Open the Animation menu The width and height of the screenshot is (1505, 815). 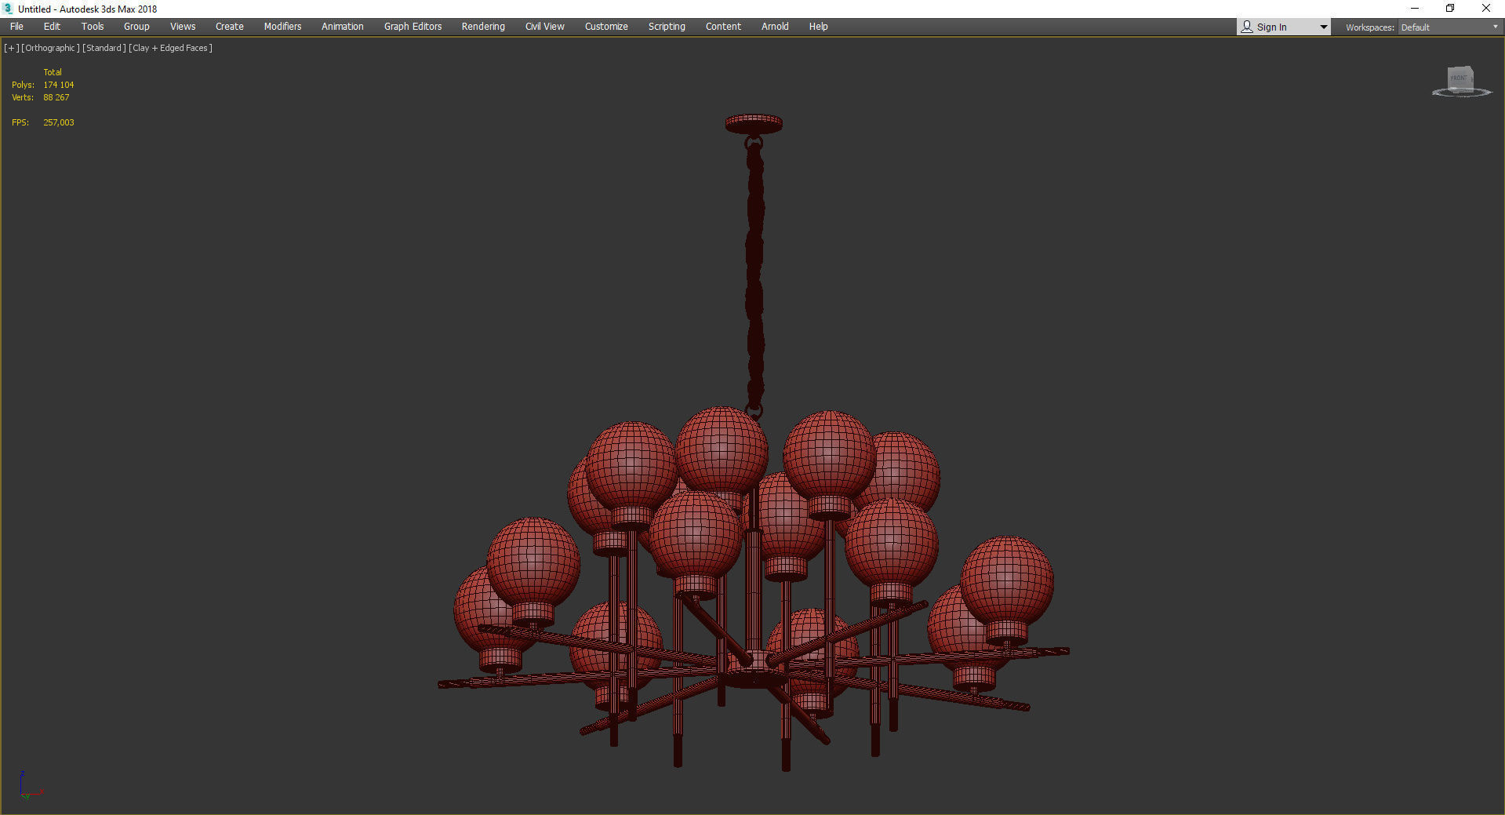[343, 27]
